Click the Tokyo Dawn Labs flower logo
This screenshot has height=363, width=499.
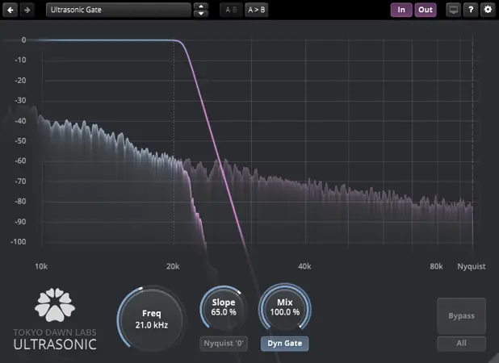tap(55, 304)
